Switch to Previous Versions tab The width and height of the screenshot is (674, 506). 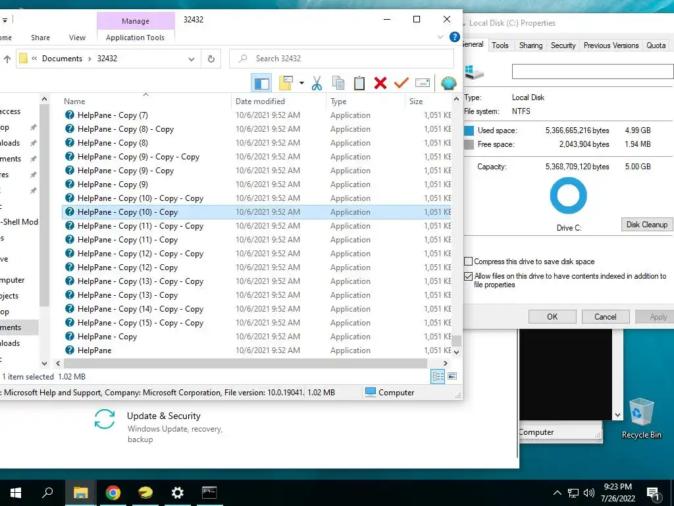[611, 45]
